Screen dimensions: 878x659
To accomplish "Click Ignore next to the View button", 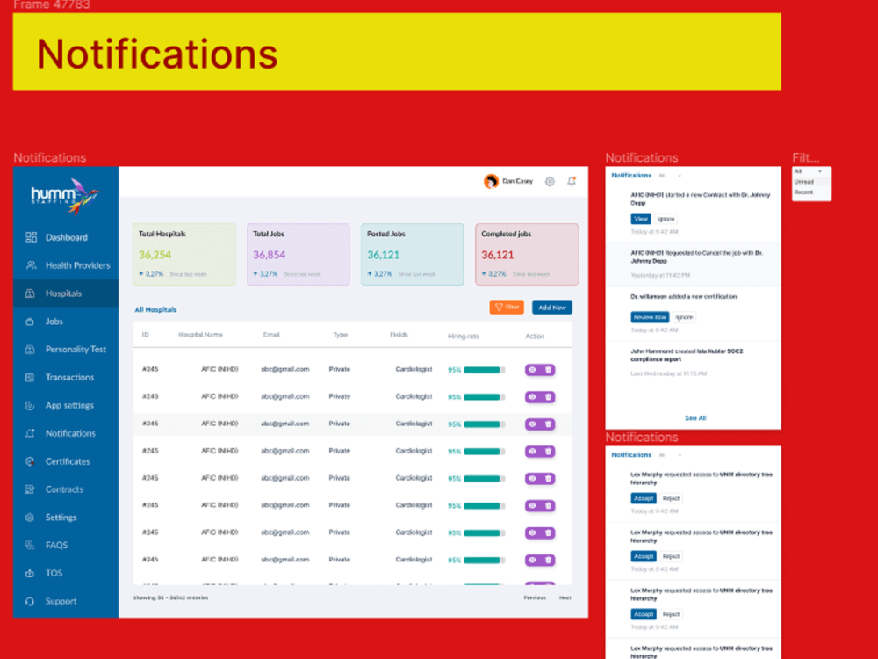I will pos(666,219).
